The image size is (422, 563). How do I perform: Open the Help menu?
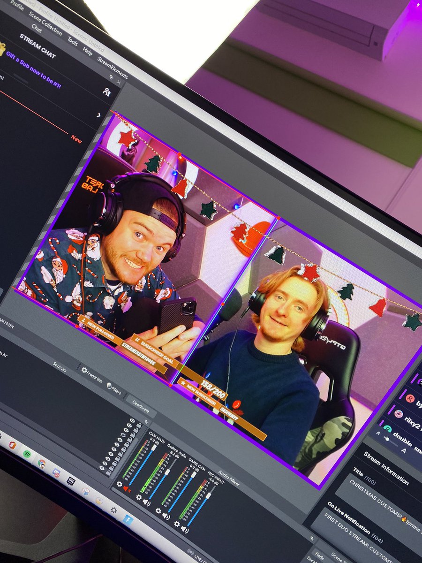[88, 51]
